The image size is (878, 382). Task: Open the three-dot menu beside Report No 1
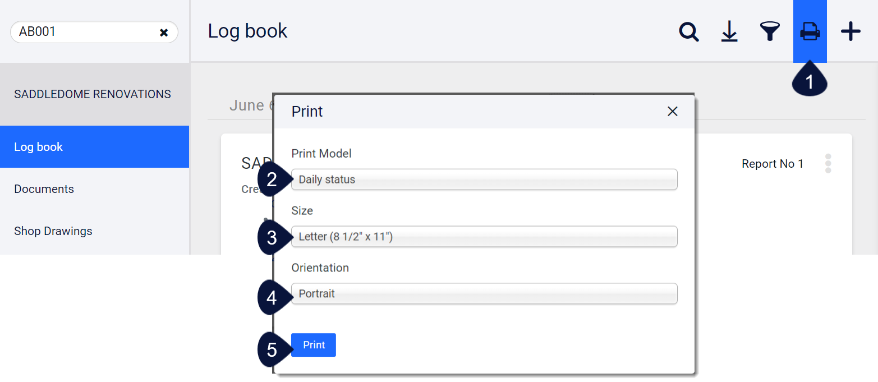pos(828,163)
